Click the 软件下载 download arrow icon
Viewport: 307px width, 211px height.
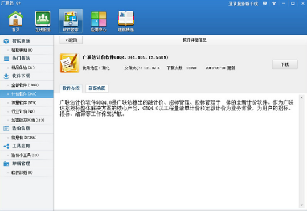click(x=6, y=76)
